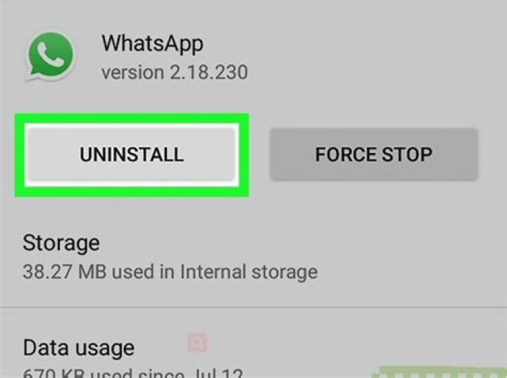Image resolution: width=507 pixels, height=378 pixels.
Task: Tap the 38.27 MB used in Internal storage line
Action: 170,272
